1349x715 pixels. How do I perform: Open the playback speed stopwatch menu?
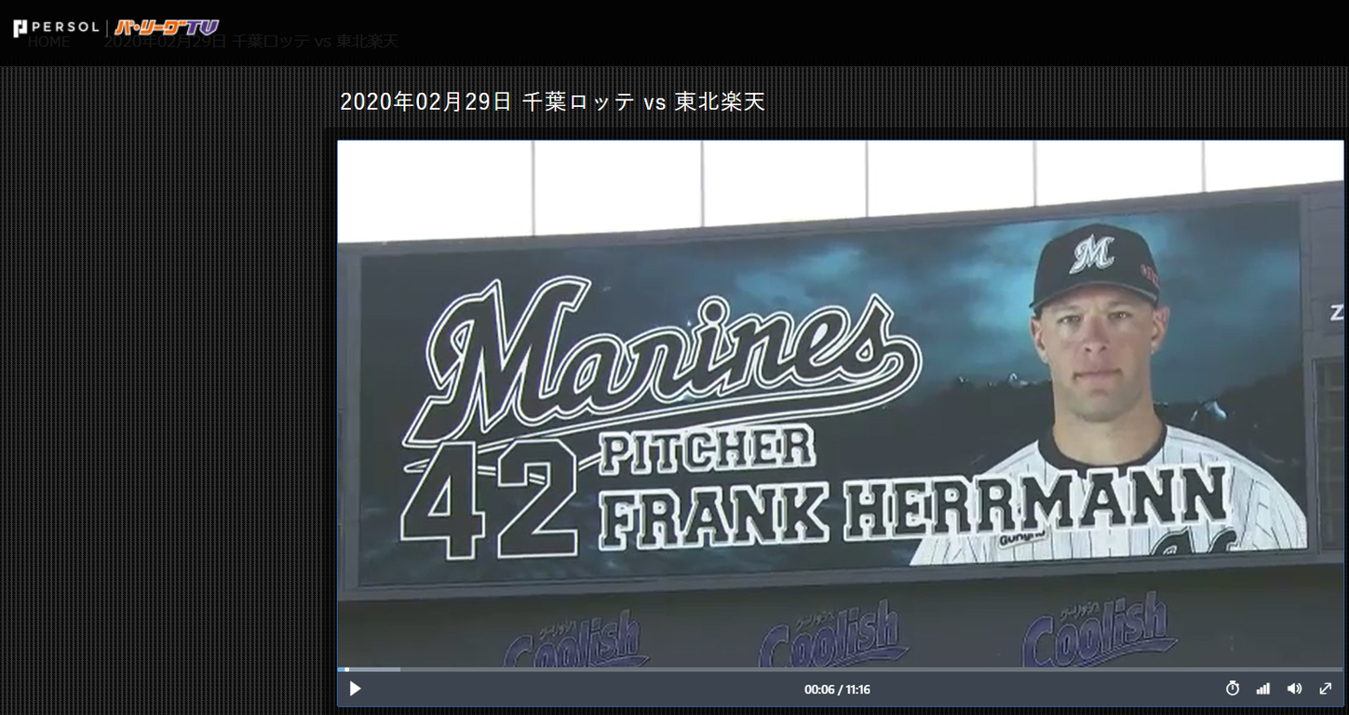point(1233,689)
